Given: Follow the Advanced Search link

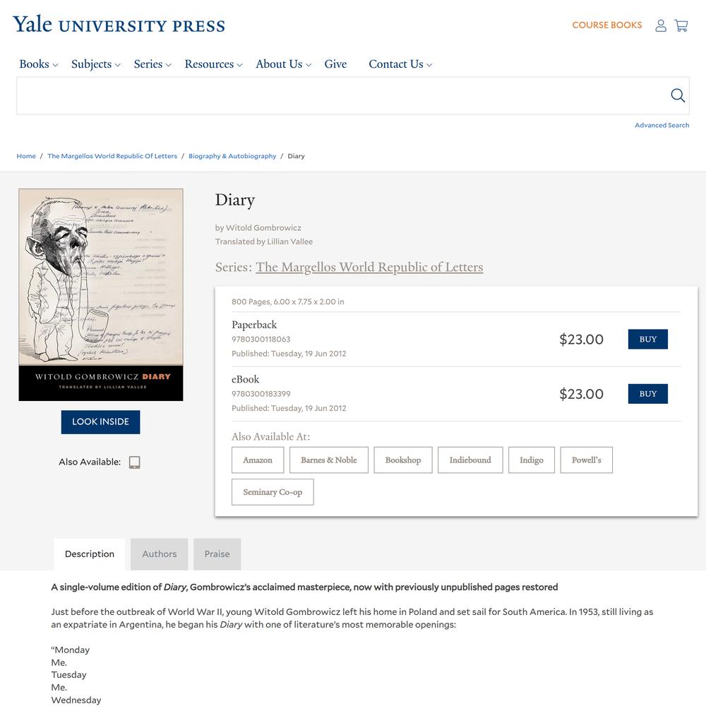Looking at the screenshot, I should (x=662, y=125).
